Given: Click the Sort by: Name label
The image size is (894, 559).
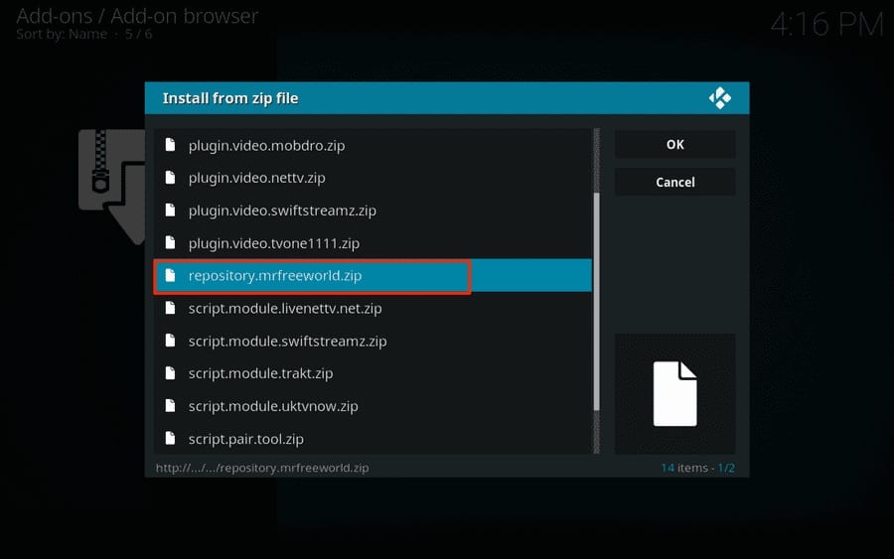Looking at the screenshot, I should click(62, 34).
